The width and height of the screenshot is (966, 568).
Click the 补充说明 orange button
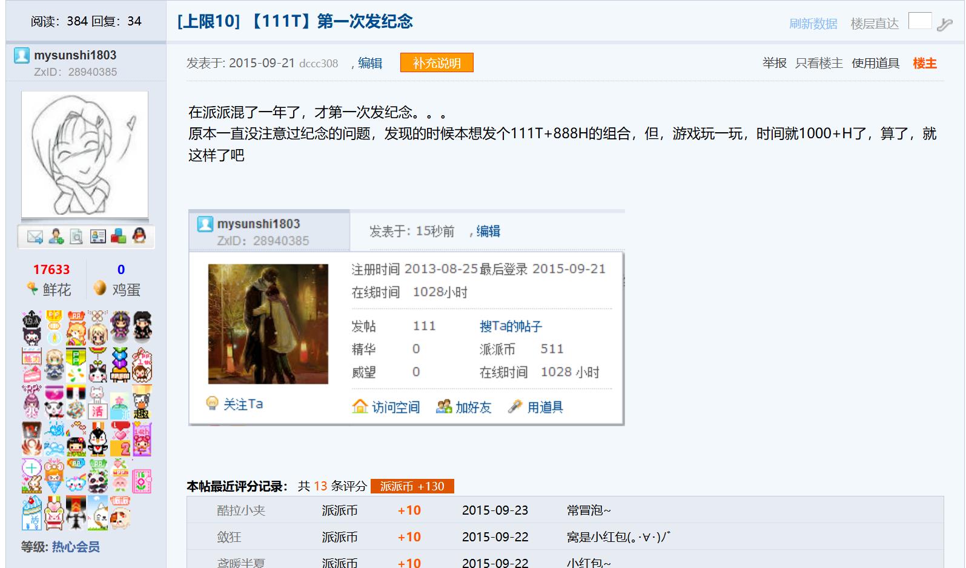point(437,63)
